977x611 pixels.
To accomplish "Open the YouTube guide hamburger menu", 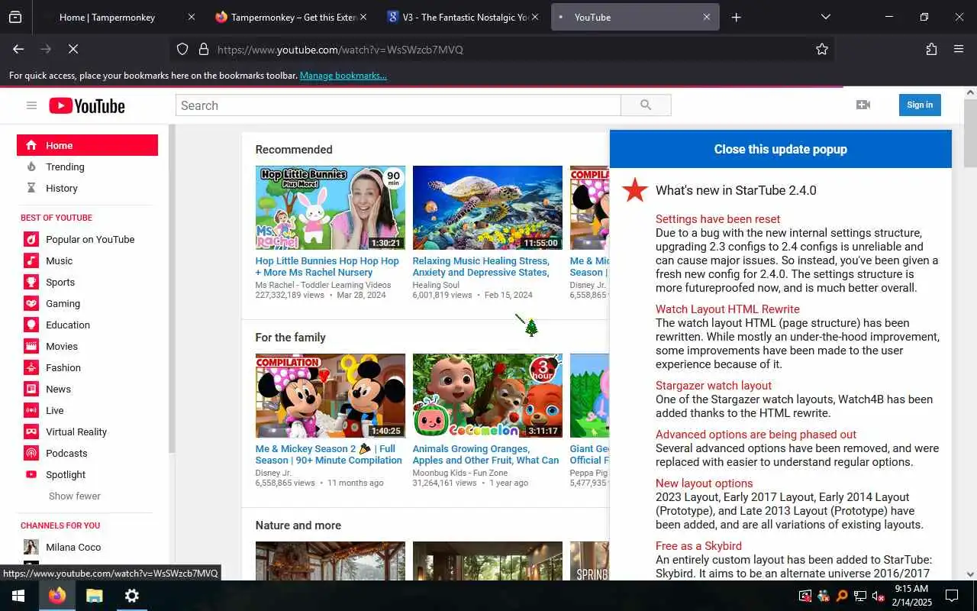I will 31,105.
